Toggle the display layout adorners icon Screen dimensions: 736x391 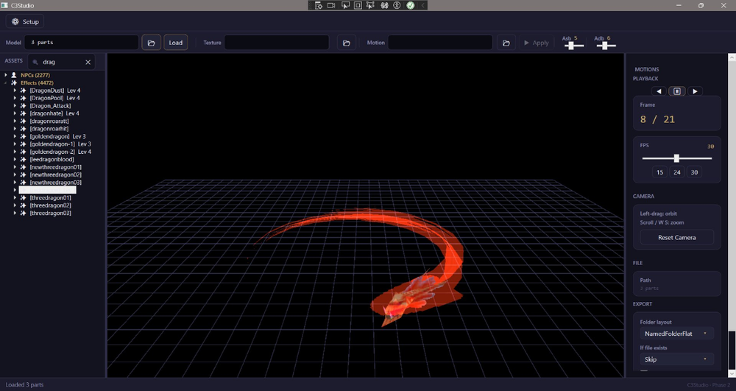pos(358,5)
